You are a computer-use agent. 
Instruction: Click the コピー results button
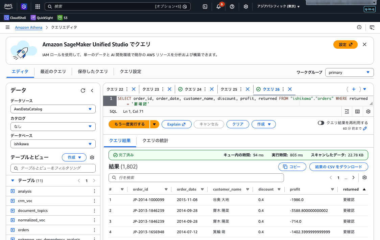click(292, 167)
